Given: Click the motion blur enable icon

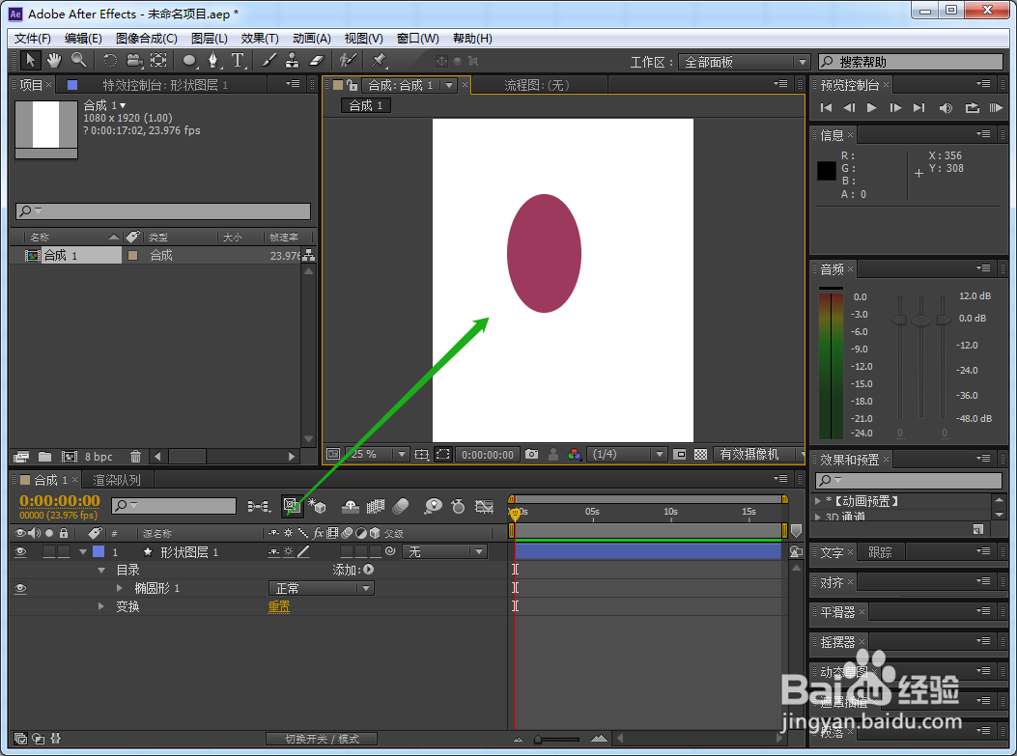Looking at the screenshot, I should [401, 506].
